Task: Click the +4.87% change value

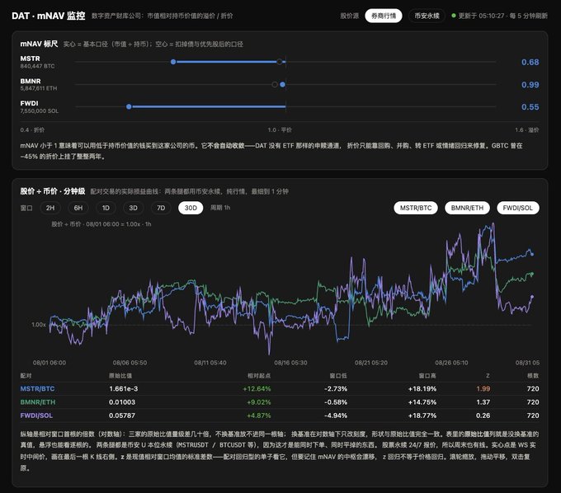Action: click(259, 416)
